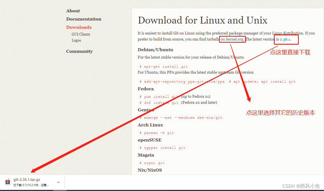
Task: Go to the Community page
Action: pos(79,51)
